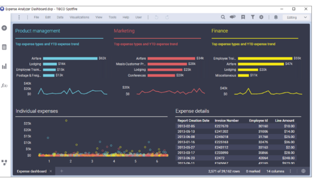The width and height of the screenshot is (315, 180).
Task: Open the Tools menu
Action: coord(112,17)
